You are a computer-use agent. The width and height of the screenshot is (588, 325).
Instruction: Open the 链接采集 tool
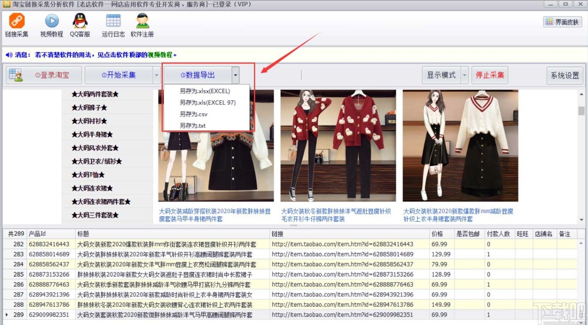click(x=16, y=24)
